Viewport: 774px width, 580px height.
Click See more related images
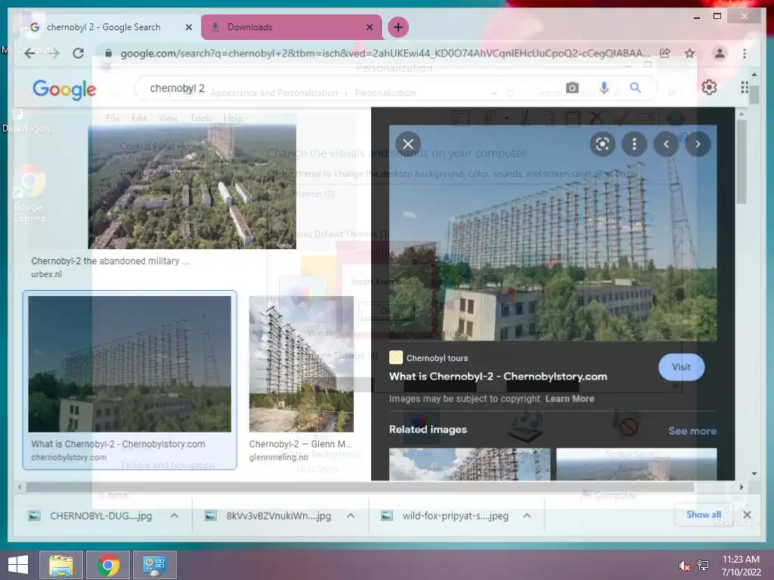[692, 430]
